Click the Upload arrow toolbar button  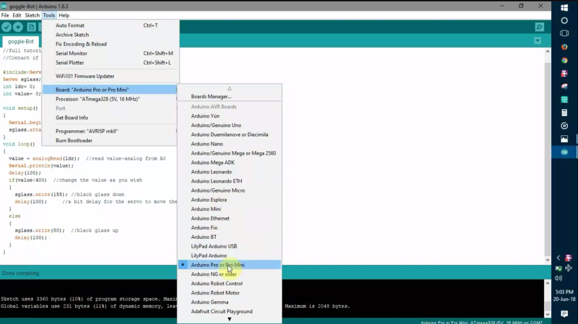pyautogui.click(x=18, y=28)
